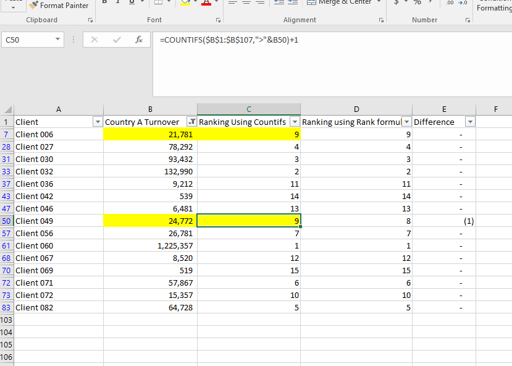Click turnover value 132,990
512x366 pixels.
click(150, 172)
